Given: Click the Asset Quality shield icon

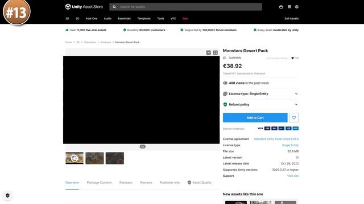Looking at the screenshot, I should tap(189, 182).
